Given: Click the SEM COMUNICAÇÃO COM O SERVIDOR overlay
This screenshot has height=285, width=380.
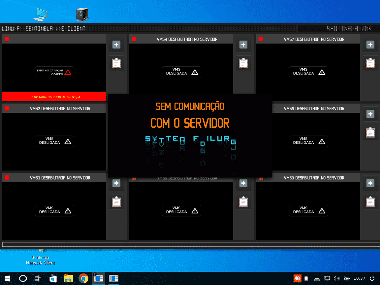Looking at the screenshot, I should [x=190, y=115].
